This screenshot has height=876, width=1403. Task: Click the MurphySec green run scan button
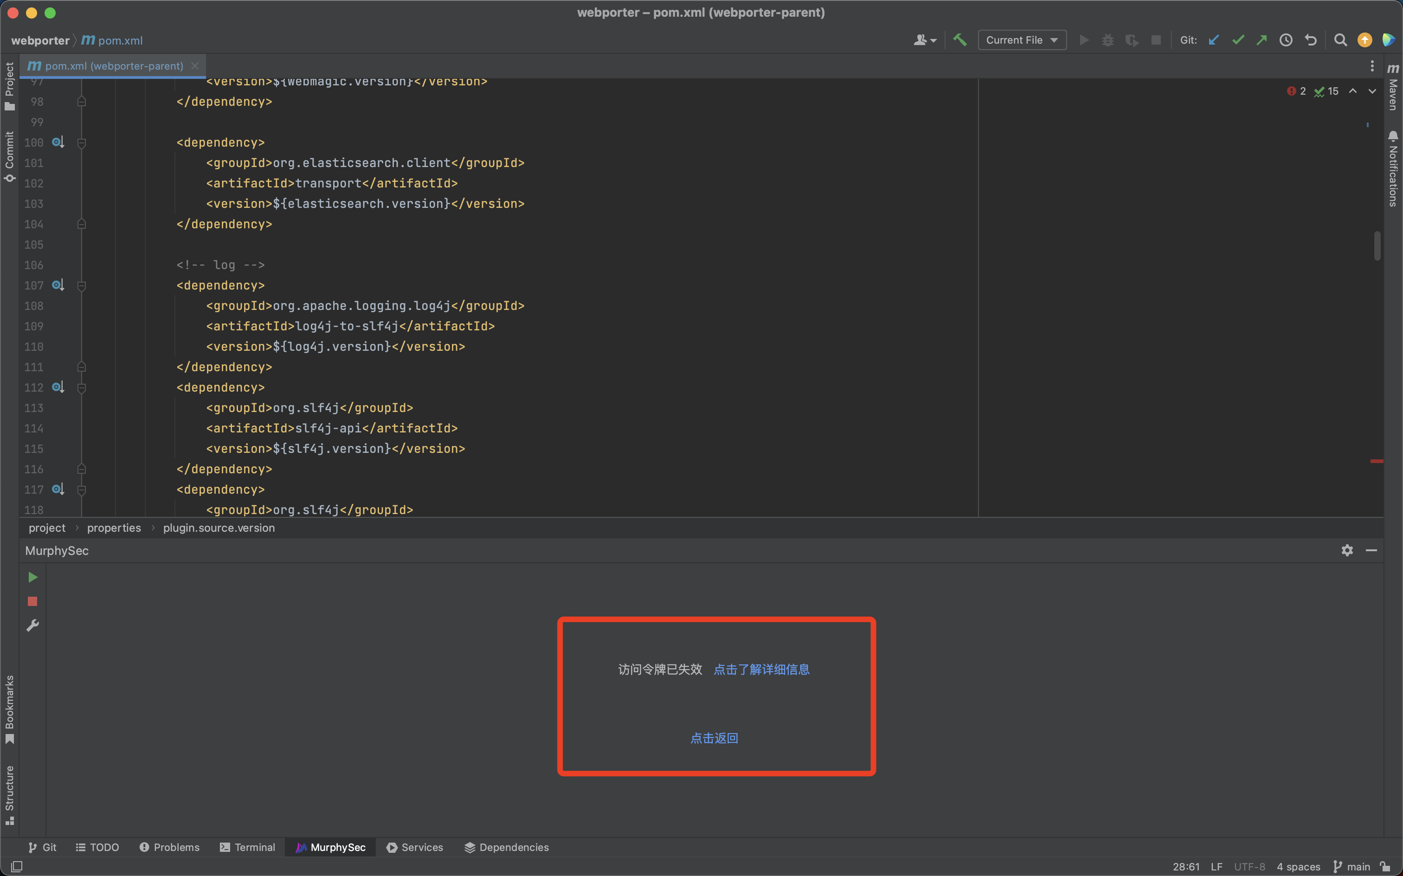[x=32, y=577]
